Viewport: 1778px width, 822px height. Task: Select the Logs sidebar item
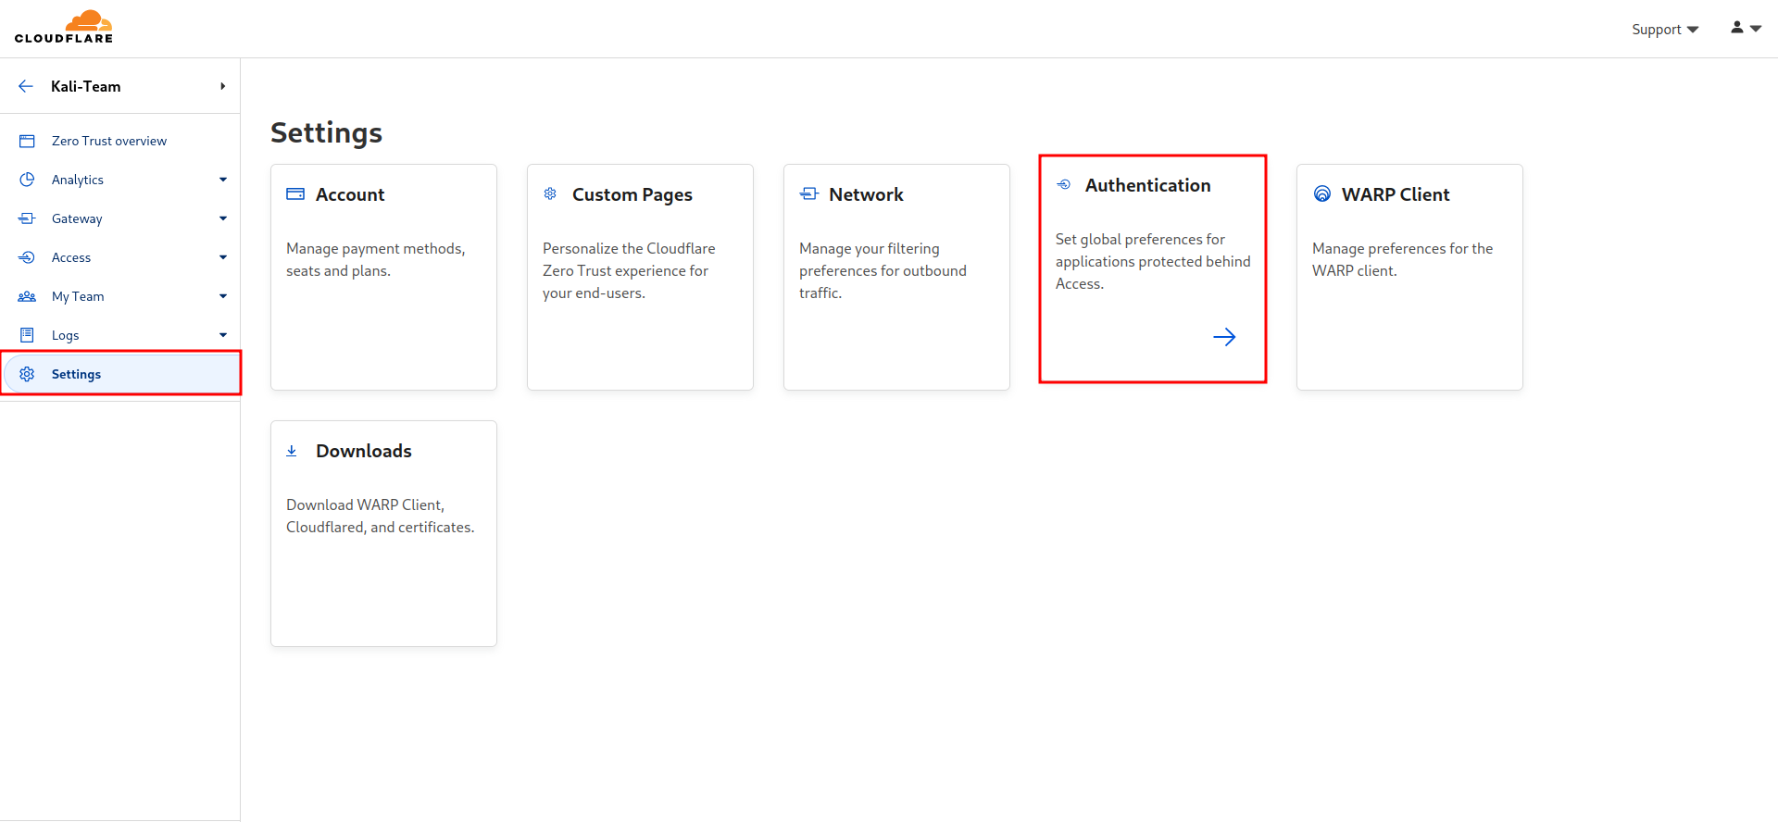(120, 335)
